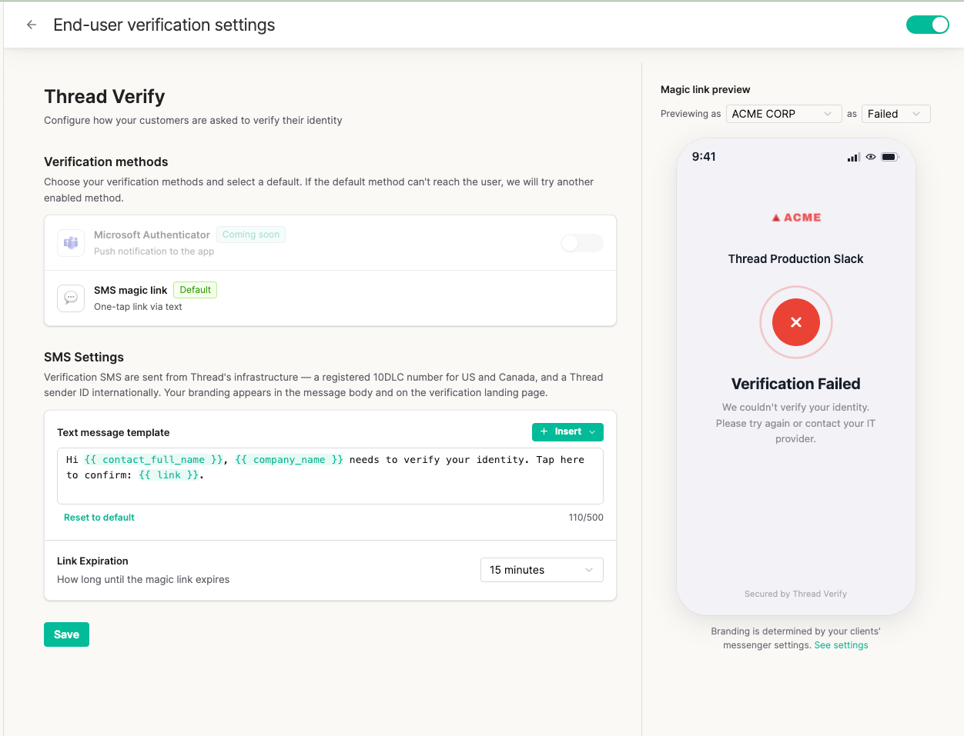Click the SMS Settings heading
Viewport: 964px width, 736px height.
(84, 357)
